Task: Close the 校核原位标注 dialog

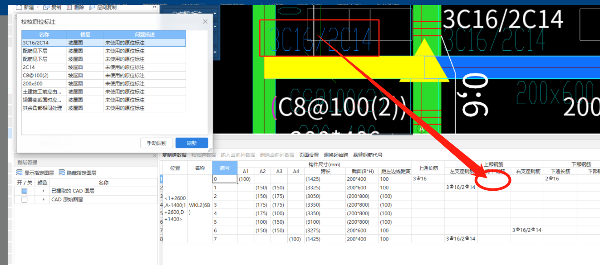Action: [x=205, y=21]
